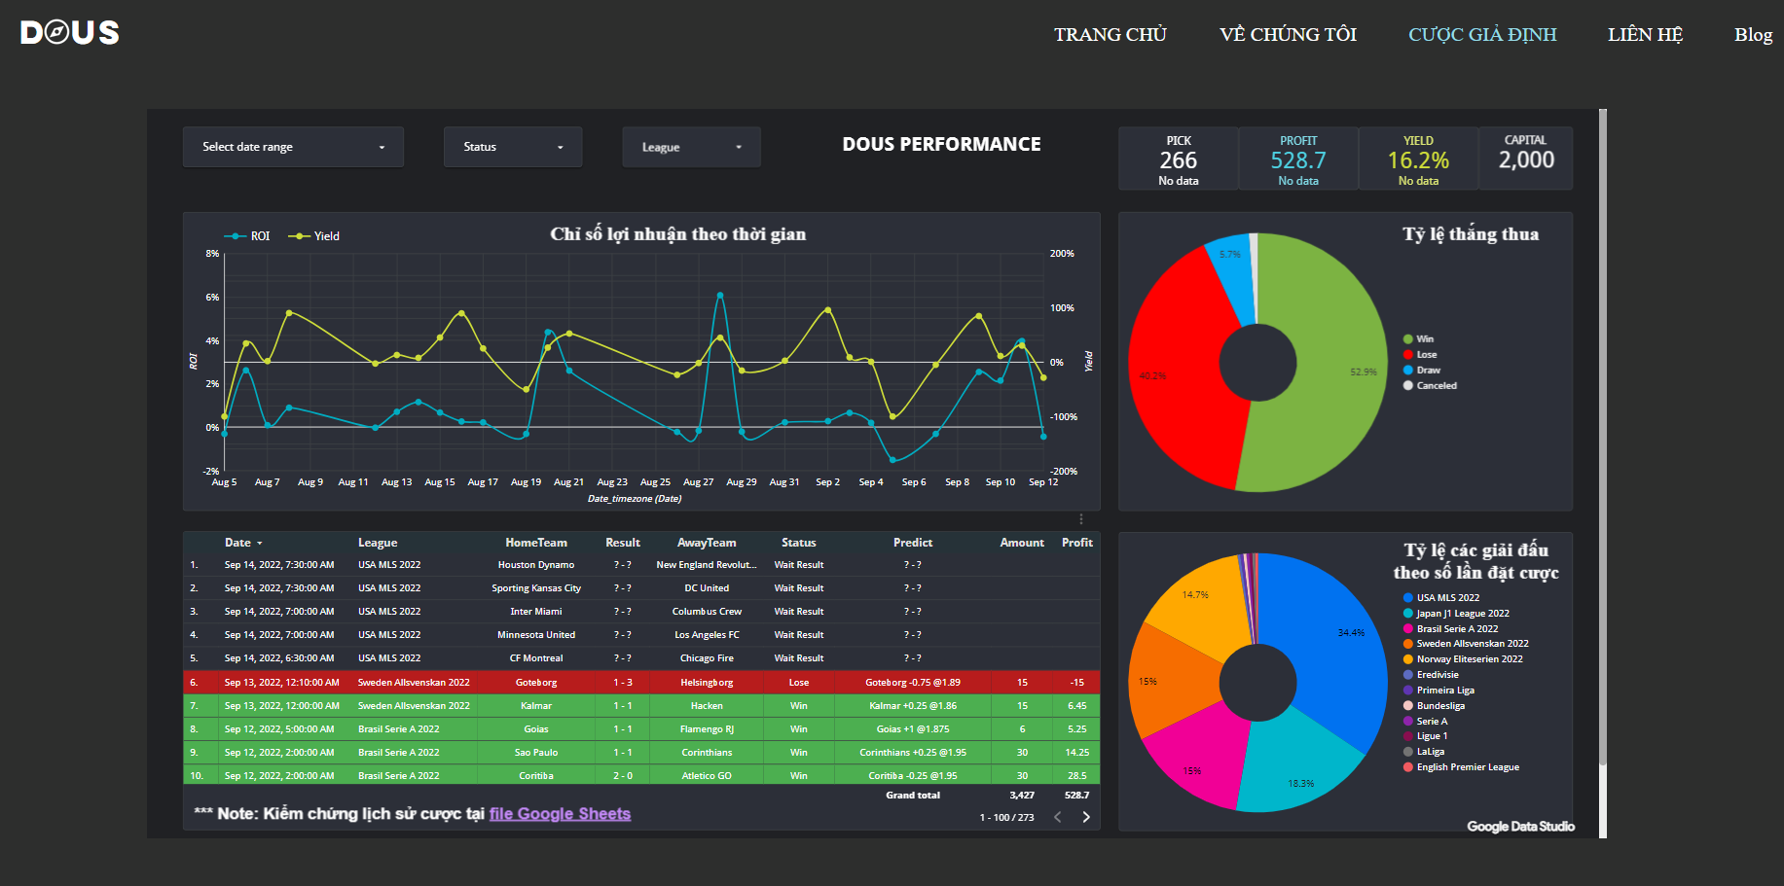Image resolution: width=1784 pixels, height=886 pixels.
Task: Select Sweden Allsvenskan 2022 legend entry
Action: coord(1466,644)
